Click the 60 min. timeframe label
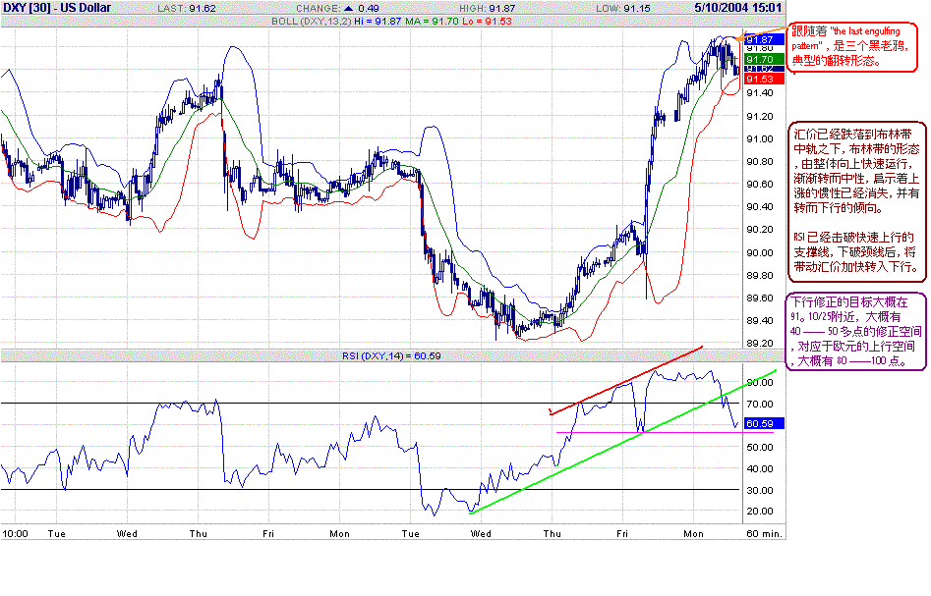 point(764,534)
